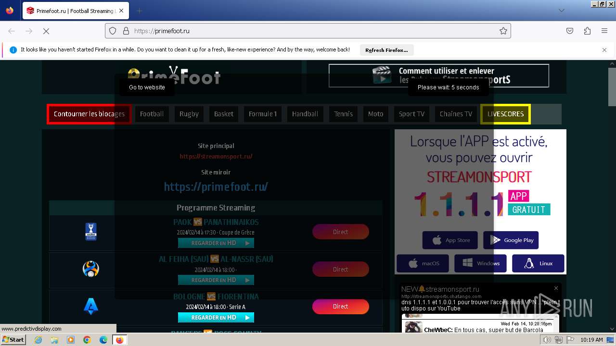Click the URL address bar

(308, 31)
